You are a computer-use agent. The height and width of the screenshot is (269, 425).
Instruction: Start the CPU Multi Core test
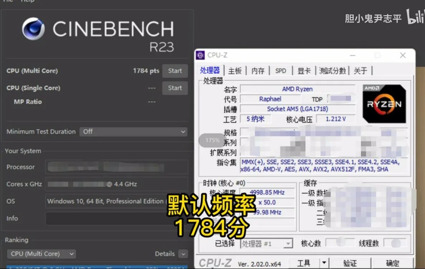coord(175,71)
